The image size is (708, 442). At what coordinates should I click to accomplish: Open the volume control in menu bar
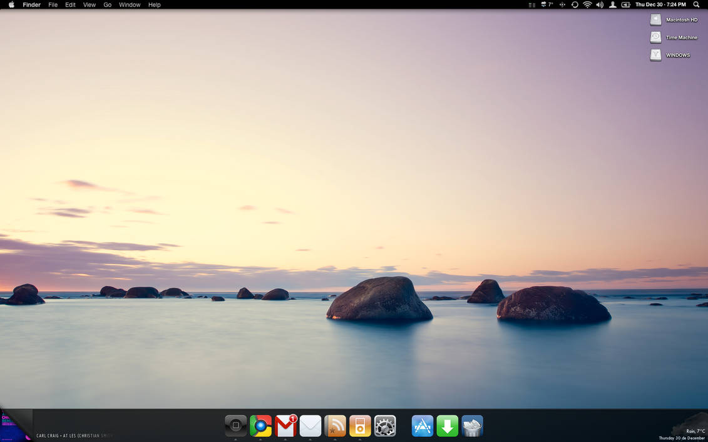pyautogui.click(x=600, y=4)
